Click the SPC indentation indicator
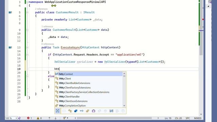217x122 pixels. [x=188, y=118]
